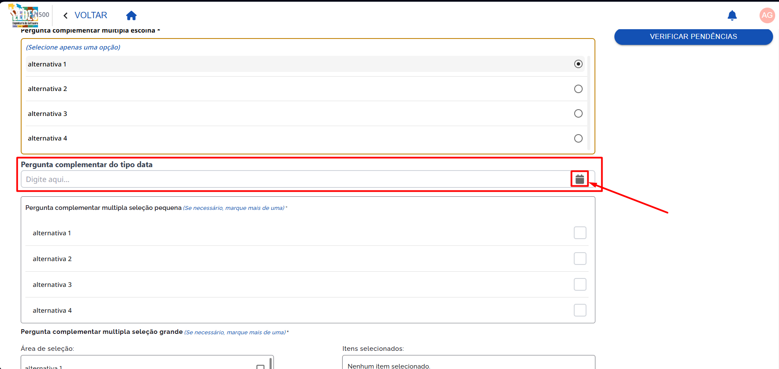Image resolution: width=779 pixels, height=369 pixels.
Task: Click the multiple choice list scrollbar
Action: [589, 103]
